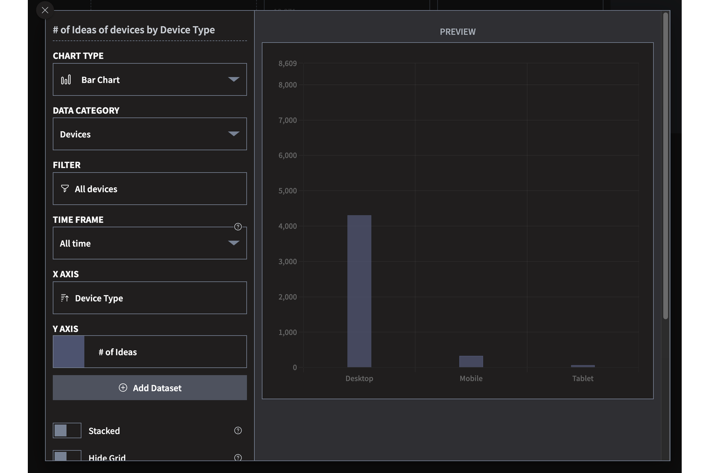This screenshot has height=473, width=710.
Task: Click the chart title text to edit
Action: tap(134, 30)
